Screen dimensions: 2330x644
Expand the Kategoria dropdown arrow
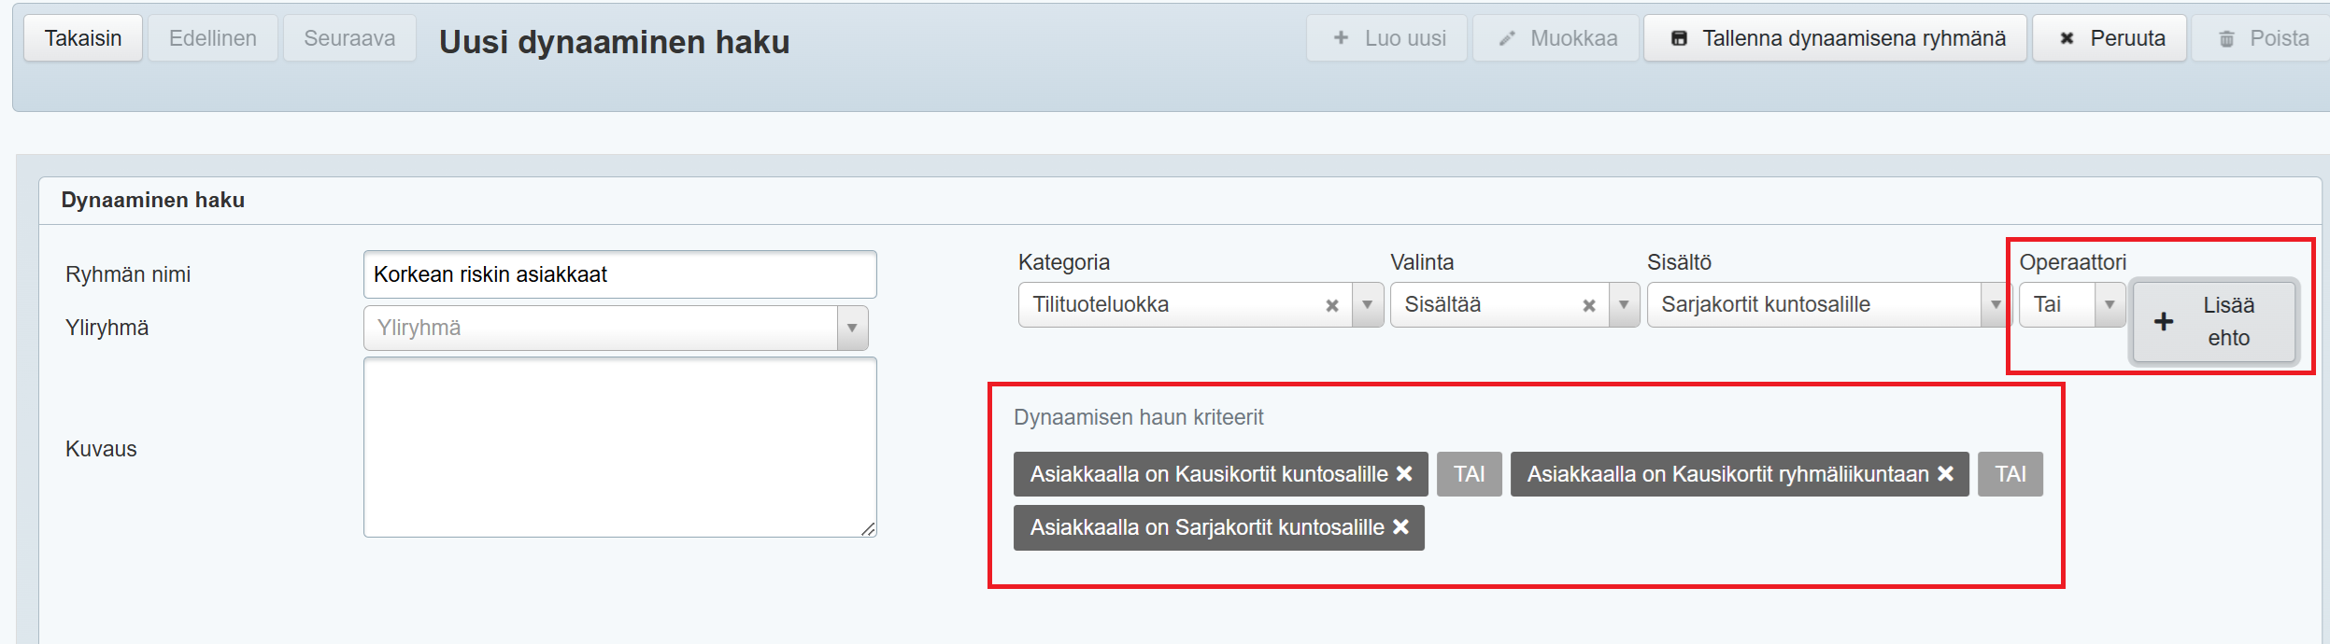click(x=1368, y=305)
